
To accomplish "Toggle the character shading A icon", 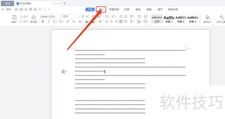I will 100,21.
